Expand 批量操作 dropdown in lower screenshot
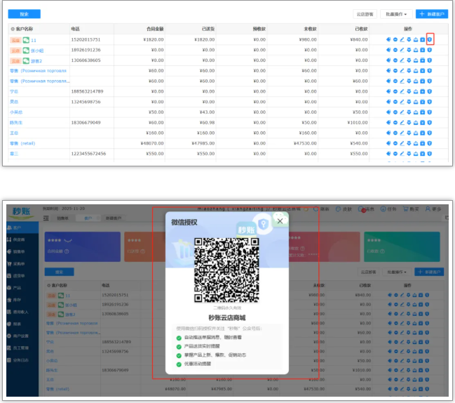 (x=397, y=272)
